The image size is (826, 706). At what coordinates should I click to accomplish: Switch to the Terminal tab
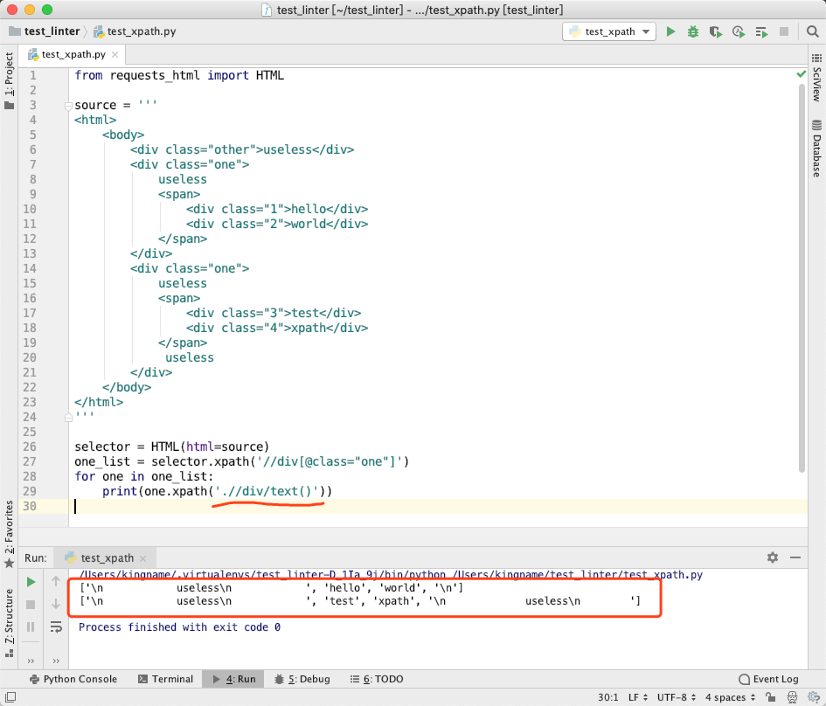[166, 679]
